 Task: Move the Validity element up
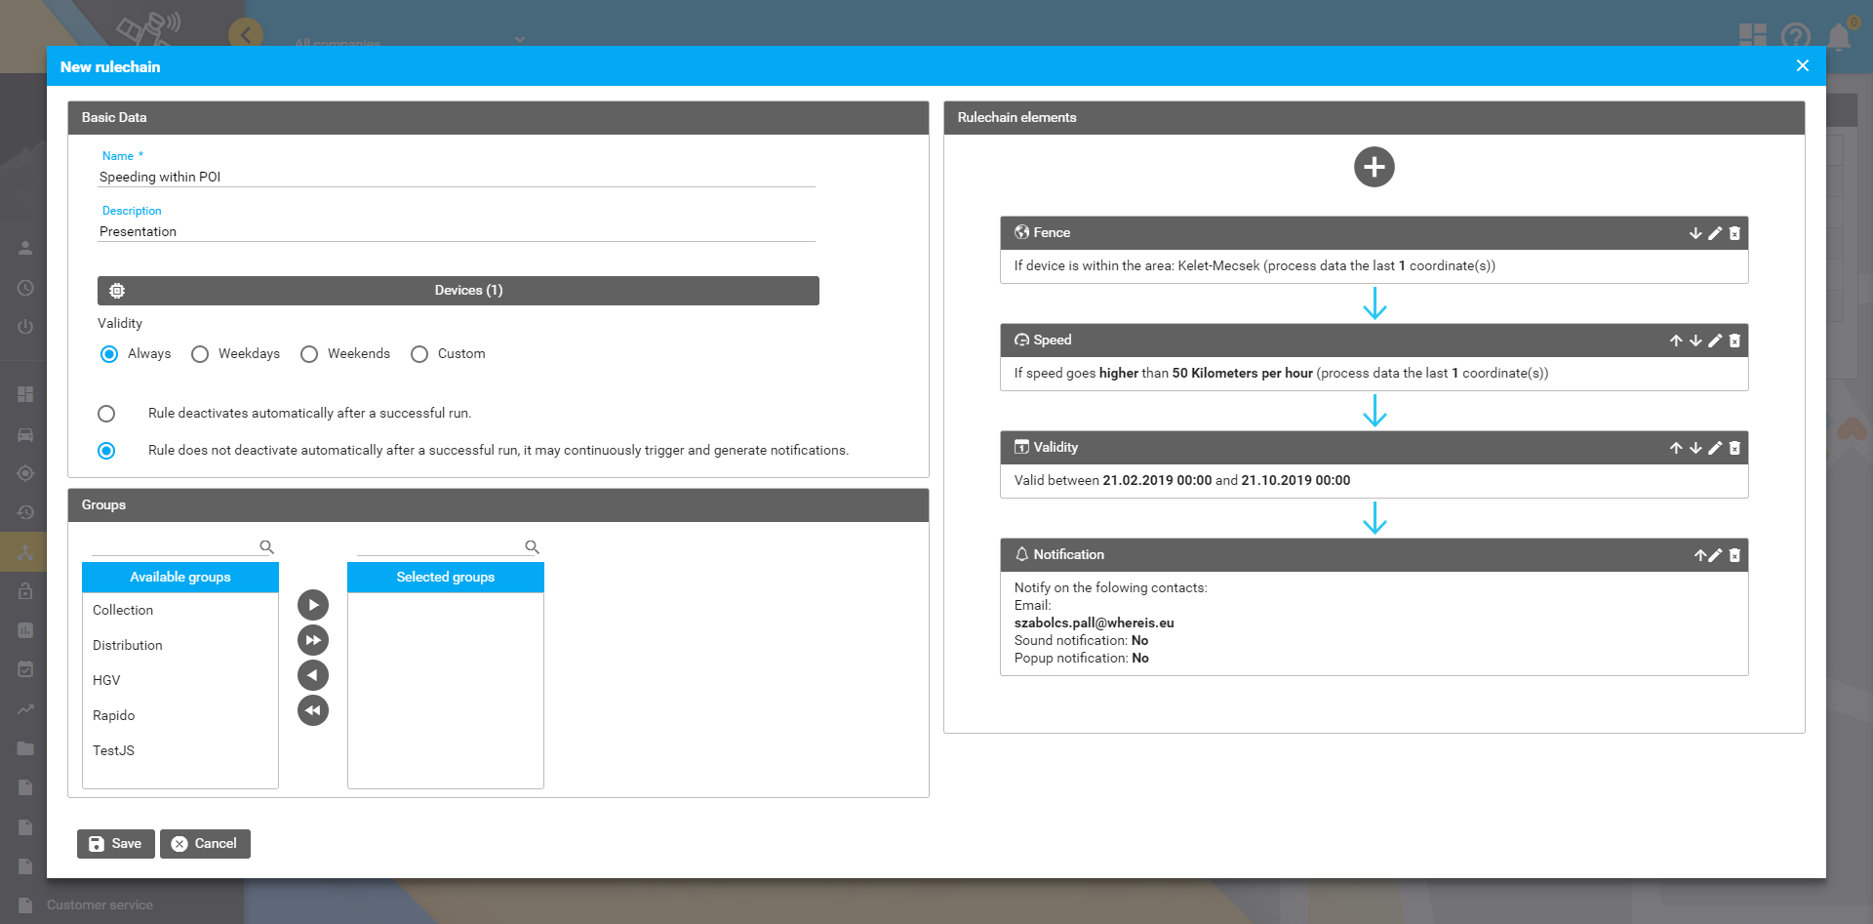pos(1676,448)
